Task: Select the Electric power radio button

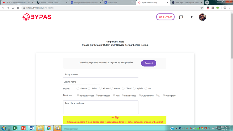Action: pos(78,88)
